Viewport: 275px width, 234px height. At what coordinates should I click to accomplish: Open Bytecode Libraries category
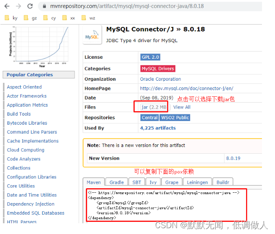(x=27, y=123)
